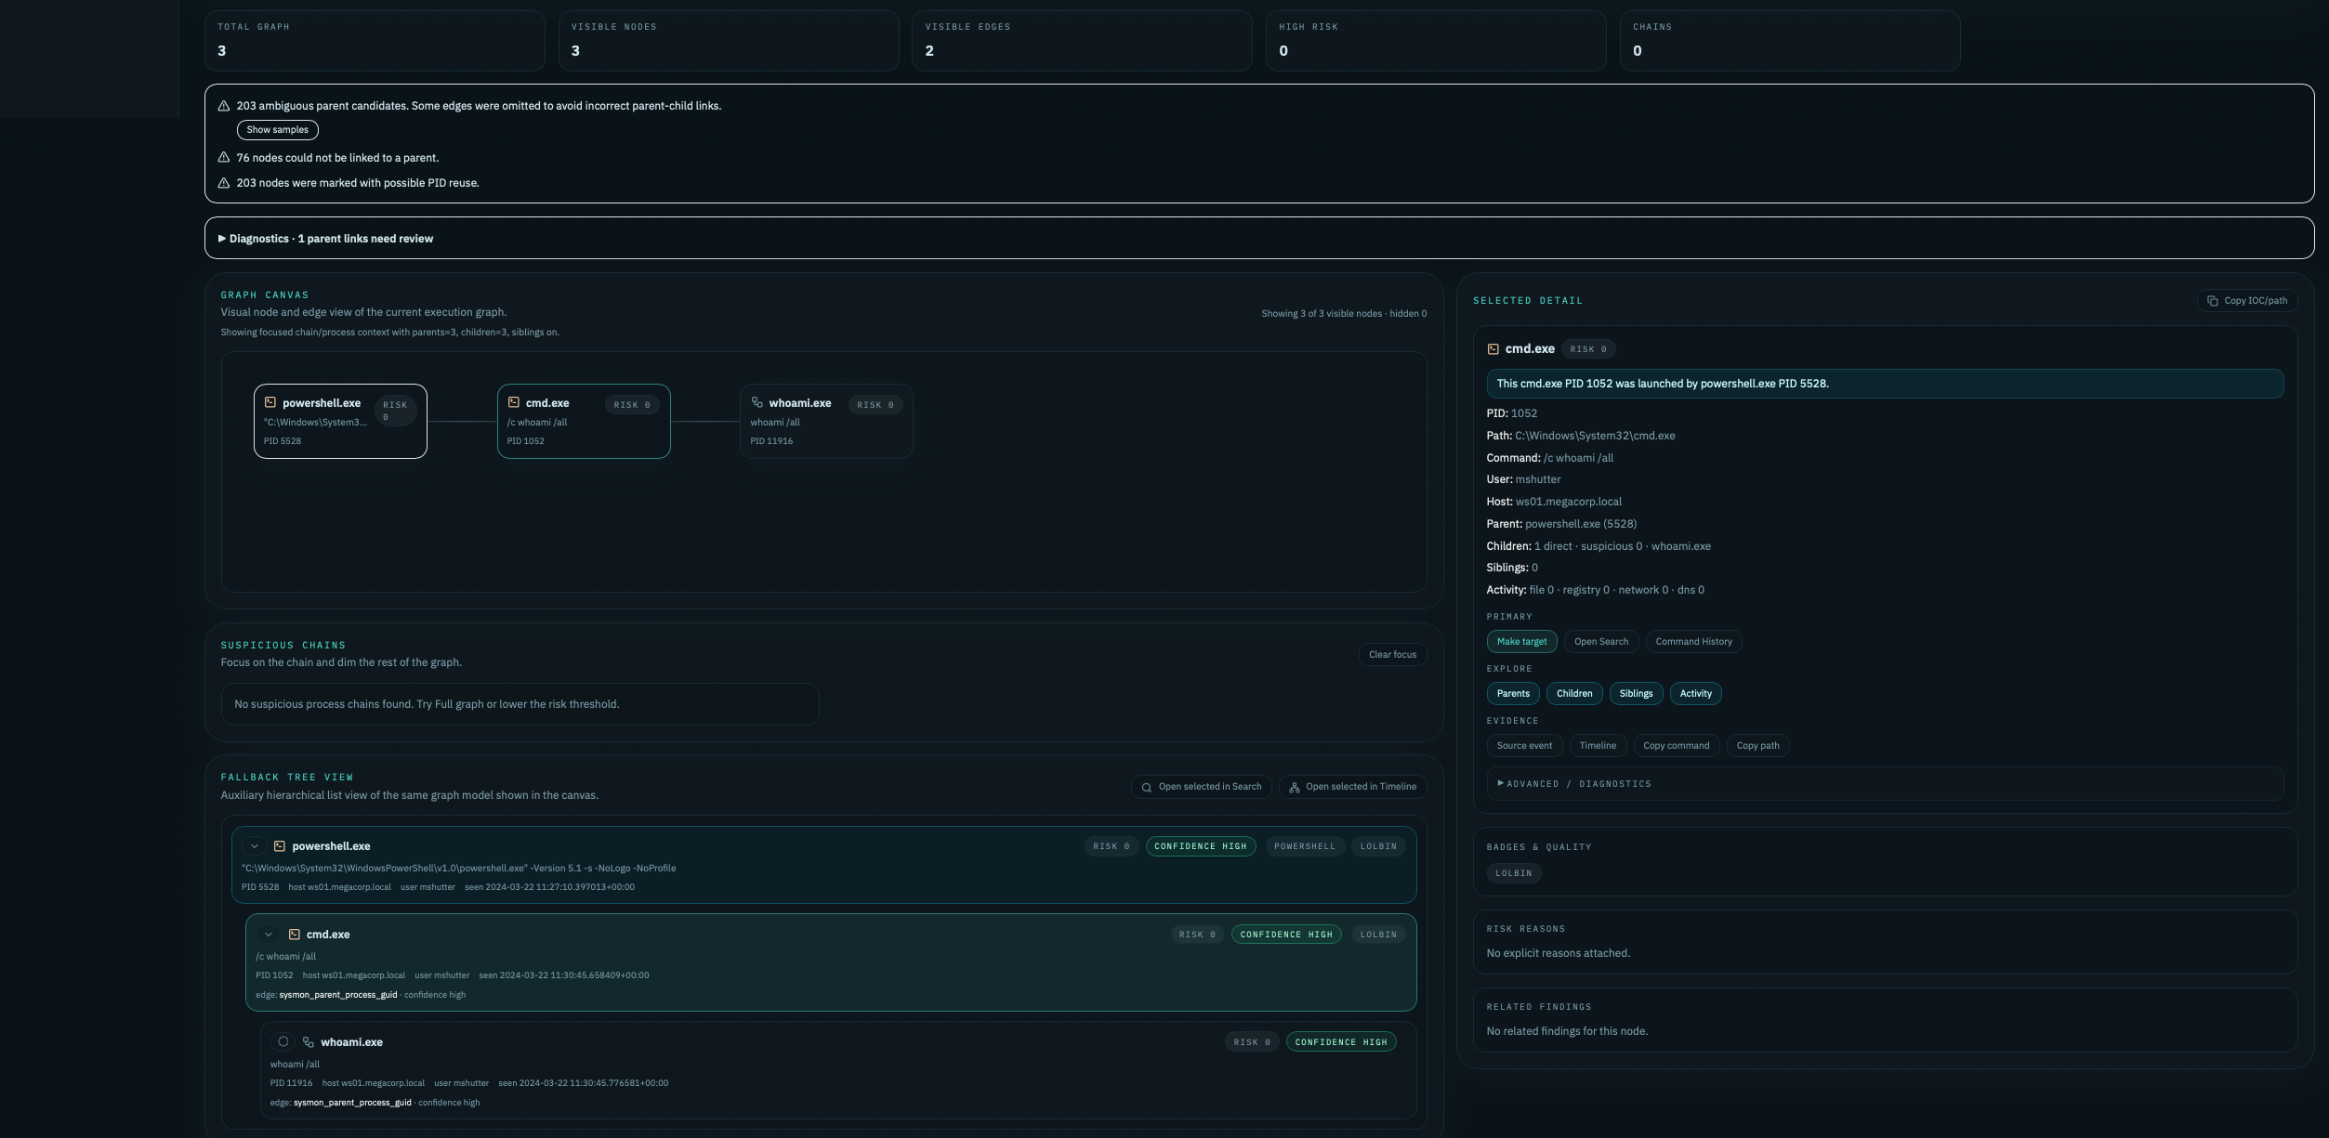Open Timeline evidence button
The height and width of the screenshot is (1138, 2329).
coord(1598,746)
